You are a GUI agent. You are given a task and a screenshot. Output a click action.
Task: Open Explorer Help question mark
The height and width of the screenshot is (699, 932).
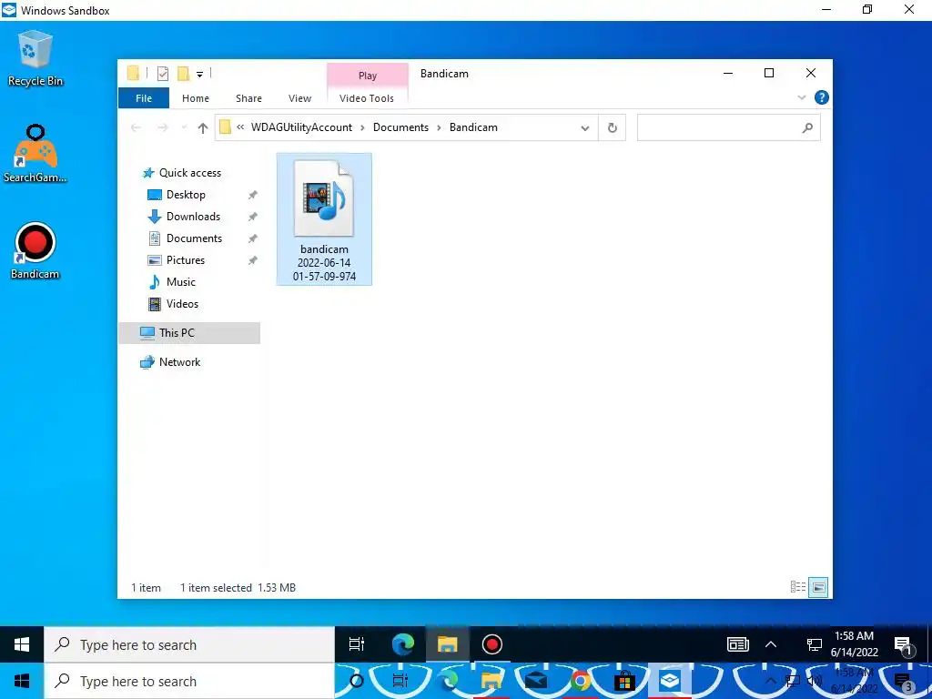pyautogui.click(x=822, y=97)
